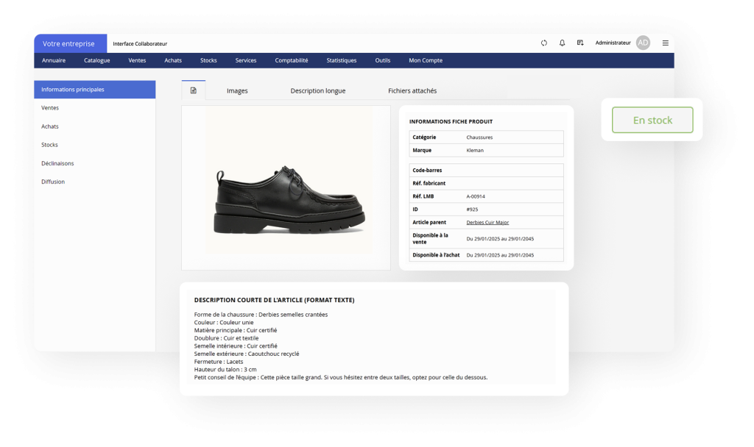Switch to the Description longue tab
This screenshot has width=754, height=447.
(x=317, y=91)
